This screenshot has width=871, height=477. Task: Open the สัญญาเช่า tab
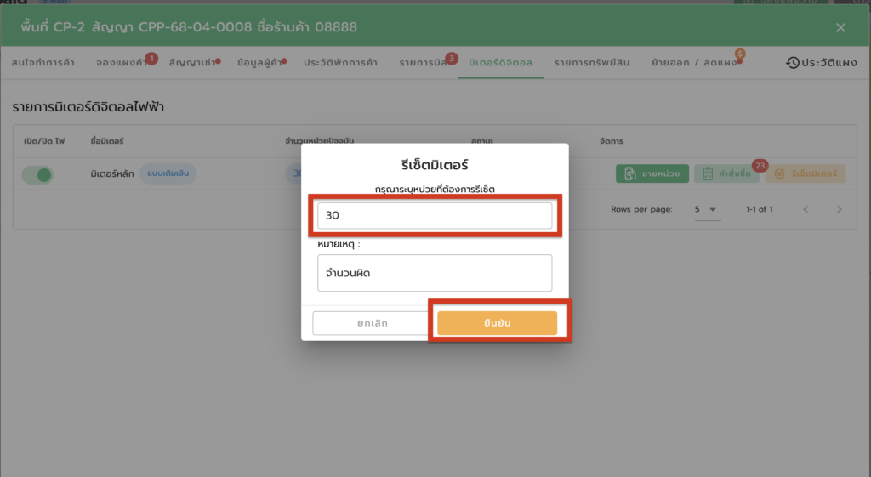192,63
